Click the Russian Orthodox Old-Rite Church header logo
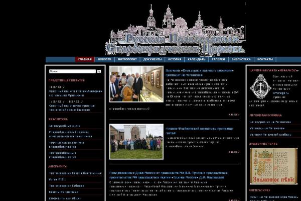Viewport: 301px width, 201px height. click(175, 30)
